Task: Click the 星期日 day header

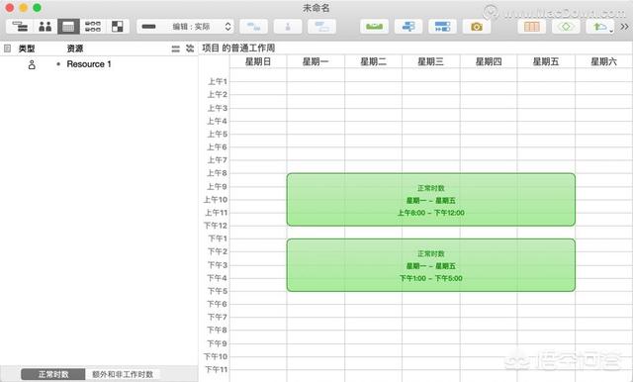Action: coord(258,61)
